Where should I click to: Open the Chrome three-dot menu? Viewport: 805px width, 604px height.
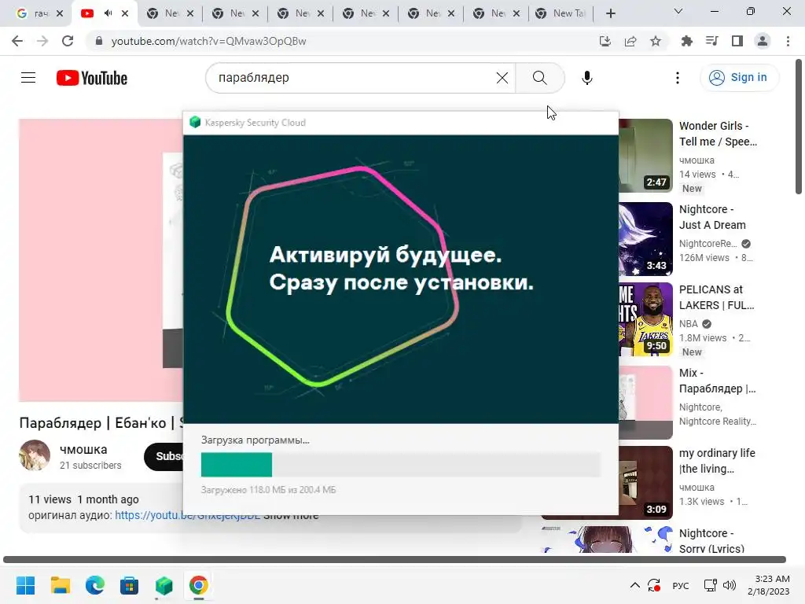tap(788, 41)
